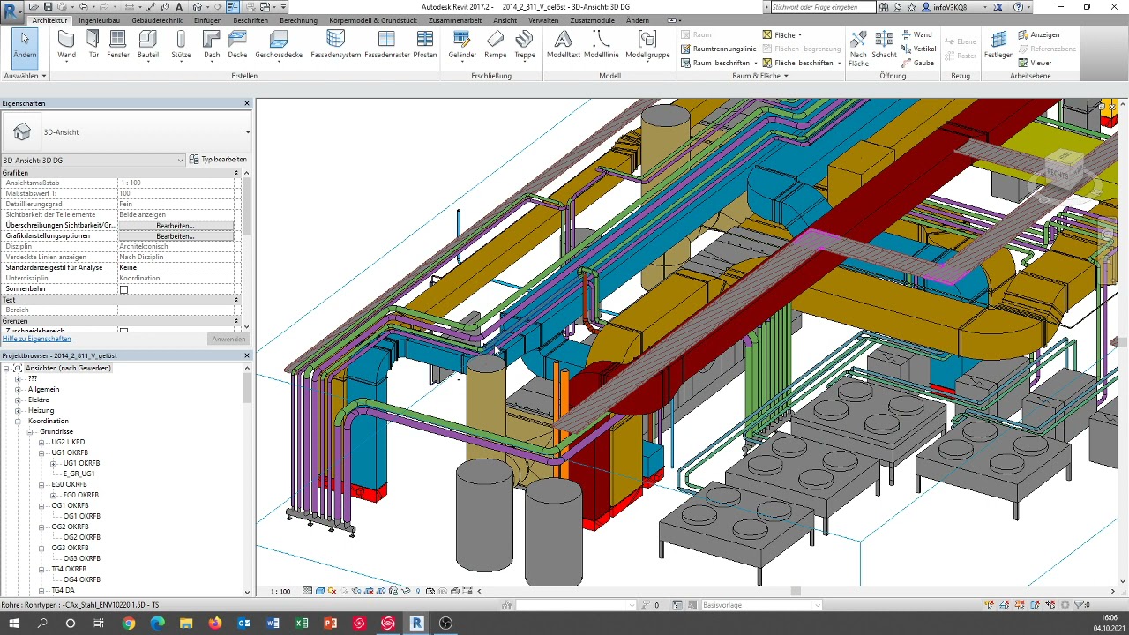Expand the Heizung tree node

19,410
